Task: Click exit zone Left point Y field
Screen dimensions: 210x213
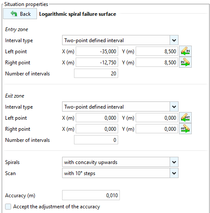Action: pyautogui.click(x=157, y=118)
